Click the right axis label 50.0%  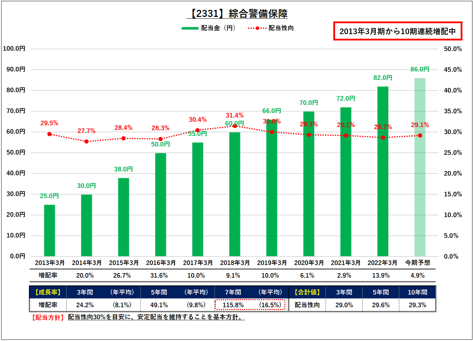(x=453, y=49)
